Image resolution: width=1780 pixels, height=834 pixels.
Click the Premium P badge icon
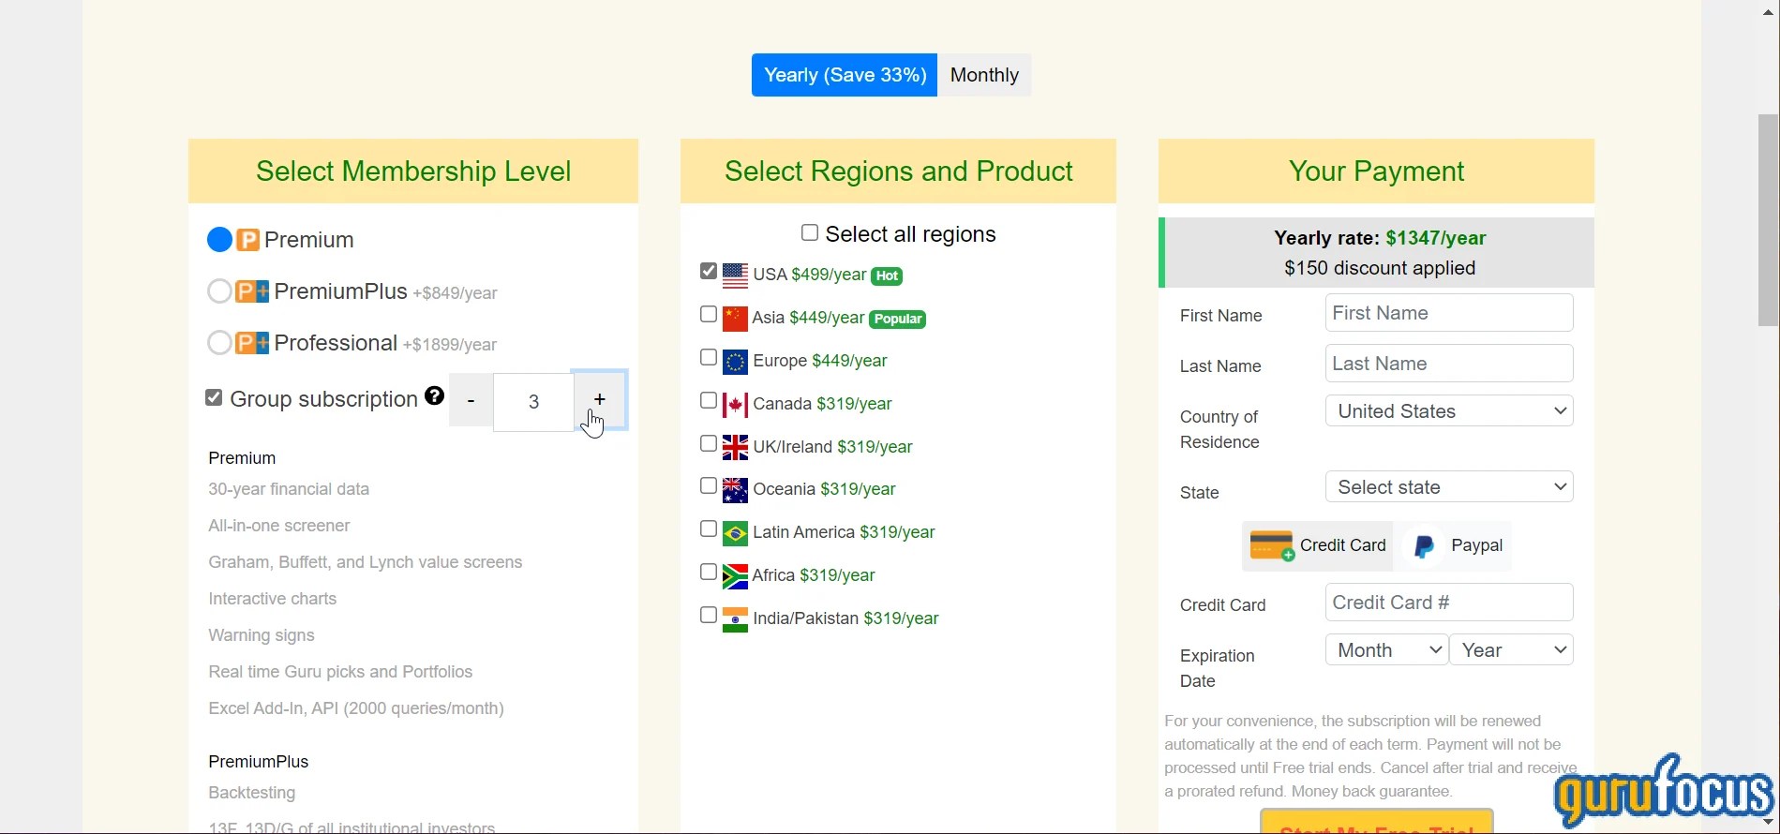click(x=247, y=240)
